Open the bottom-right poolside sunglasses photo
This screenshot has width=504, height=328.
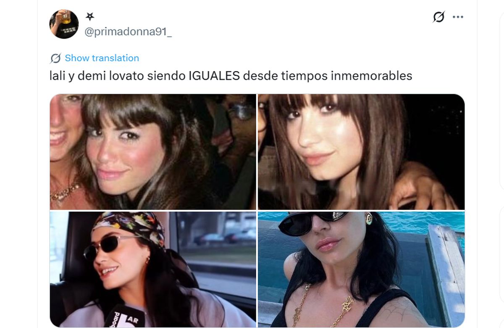(361, 270)
